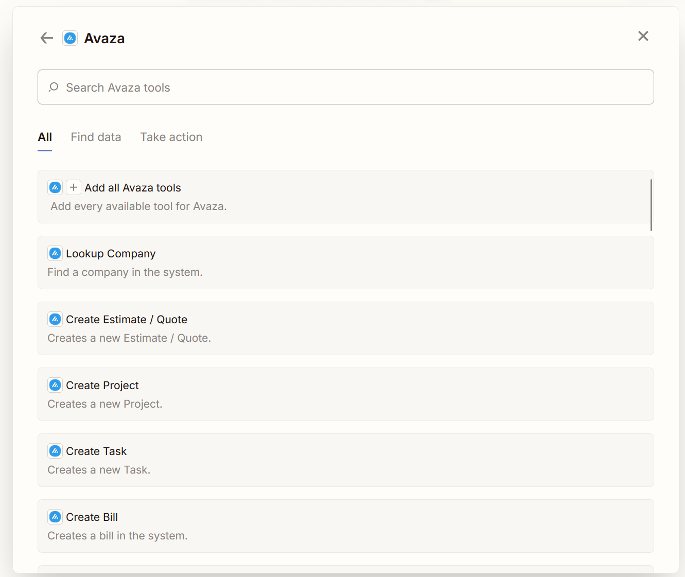Click the tools list vertical scrollbar
This screenshot has width=685, height=577.
(x=651, y=205)
